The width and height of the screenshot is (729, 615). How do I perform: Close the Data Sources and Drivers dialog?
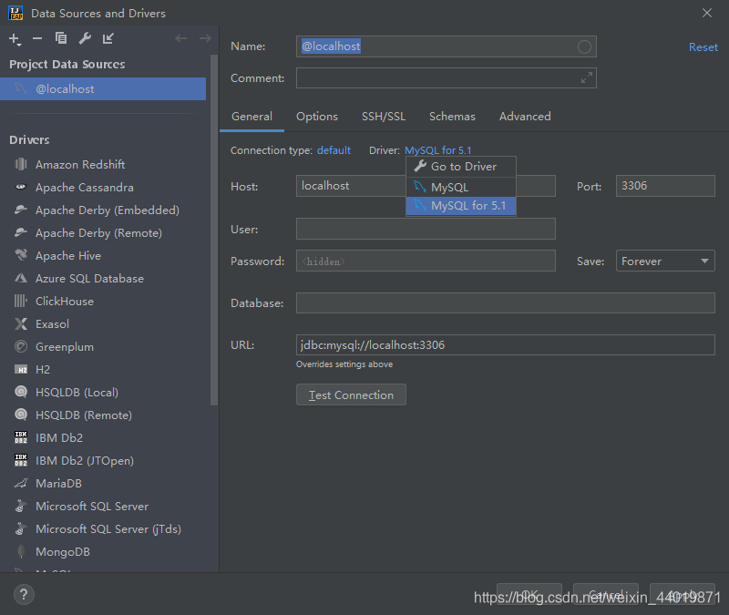click(x=707, y=13)
